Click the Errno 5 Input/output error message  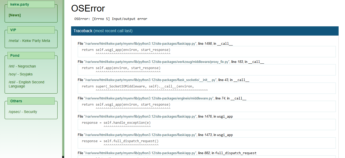111,19
